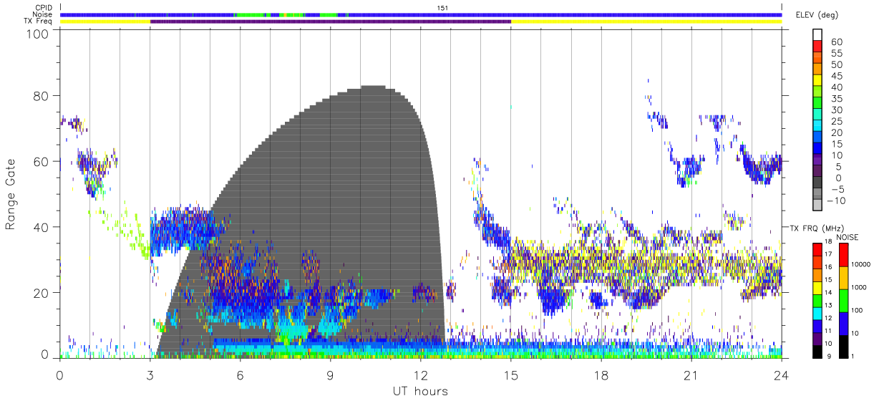Click the purple segment of TX Freq bar
The width and height of the screenshot is (879, 406).
click(x=331, y=21)
